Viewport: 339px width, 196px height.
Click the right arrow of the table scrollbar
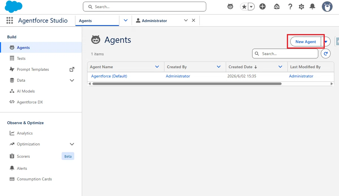click(x=332, y=84)
